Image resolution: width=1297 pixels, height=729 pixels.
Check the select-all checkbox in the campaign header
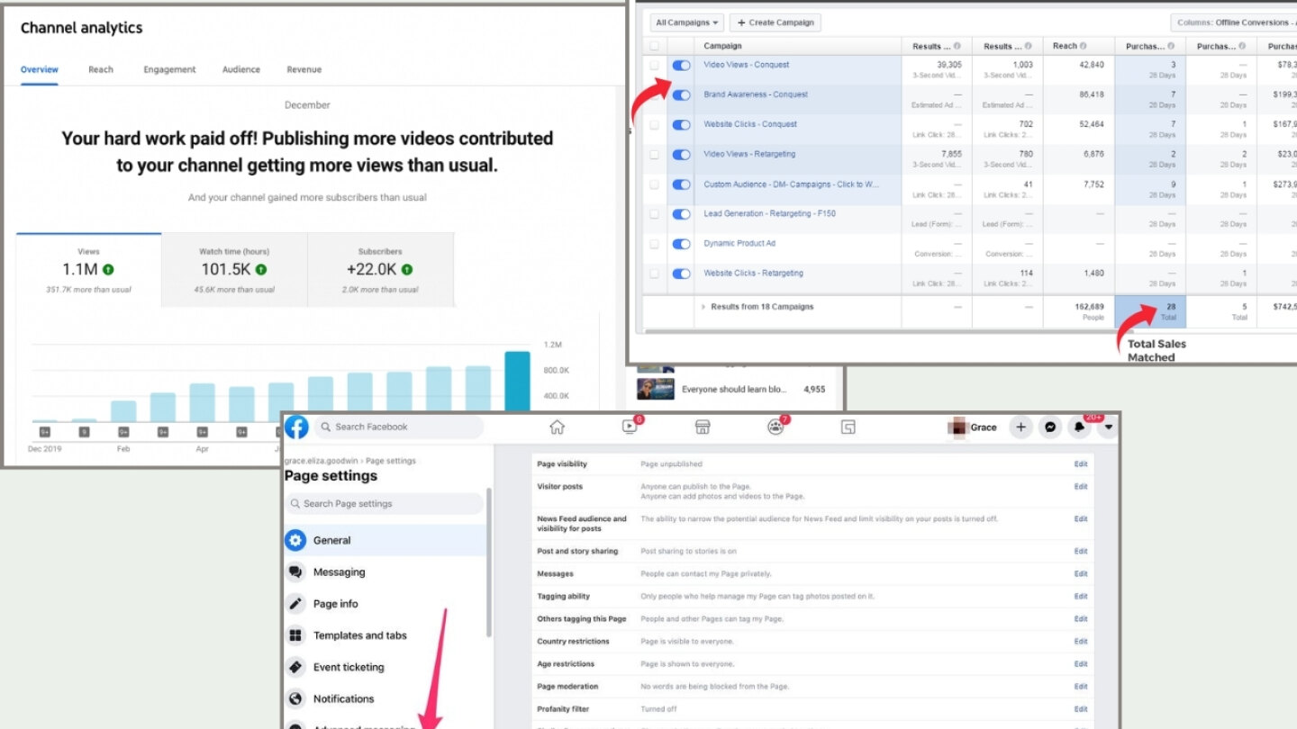pos(654,46)
